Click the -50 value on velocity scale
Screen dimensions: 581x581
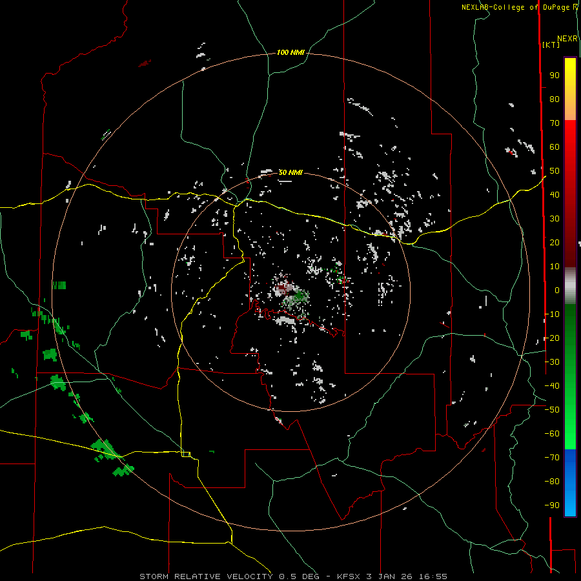point(552,410)
